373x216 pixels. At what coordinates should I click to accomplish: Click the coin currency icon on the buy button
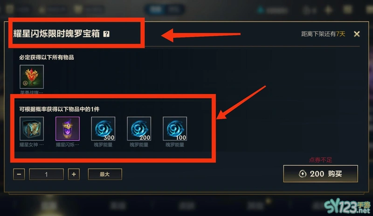pyautogui.click(x=302, y=174)
